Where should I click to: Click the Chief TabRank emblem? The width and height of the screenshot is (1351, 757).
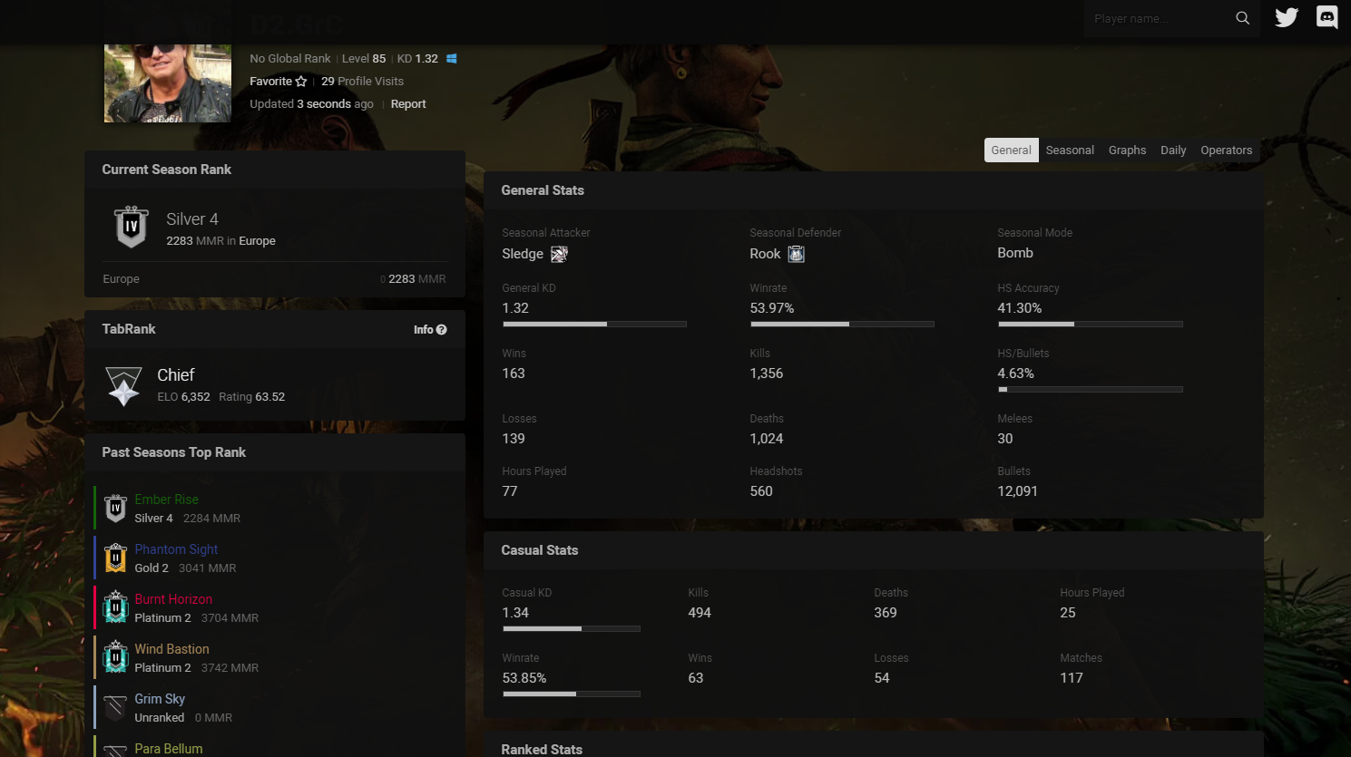click(123, 386)
